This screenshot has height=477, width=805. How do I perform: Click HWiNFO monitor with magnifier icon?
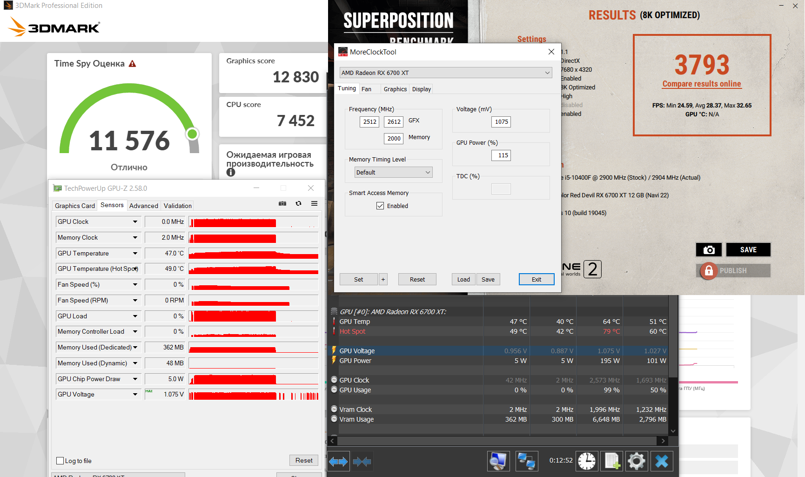[498, 461]
